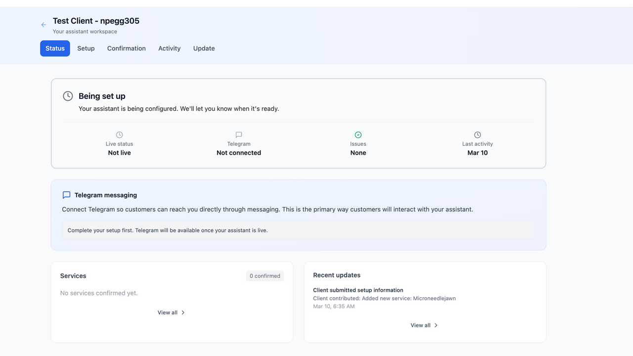Viewport: 633px width, 356px height.
Task: Click the Recent updates heading
Action: 337,275
